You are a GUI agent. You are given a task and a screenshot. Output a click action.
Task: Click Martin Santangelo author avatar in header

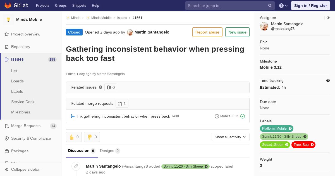click(130, 32)
